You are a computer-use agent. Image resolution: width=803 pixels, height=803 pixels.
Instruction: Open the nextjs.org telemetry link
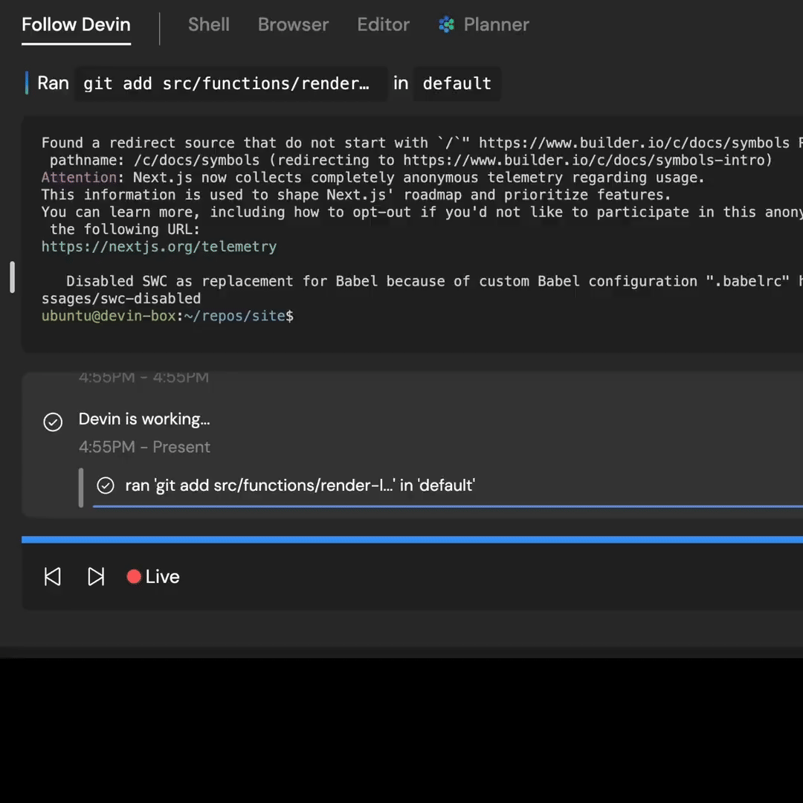pyautogui.click(x=159, y=247)
